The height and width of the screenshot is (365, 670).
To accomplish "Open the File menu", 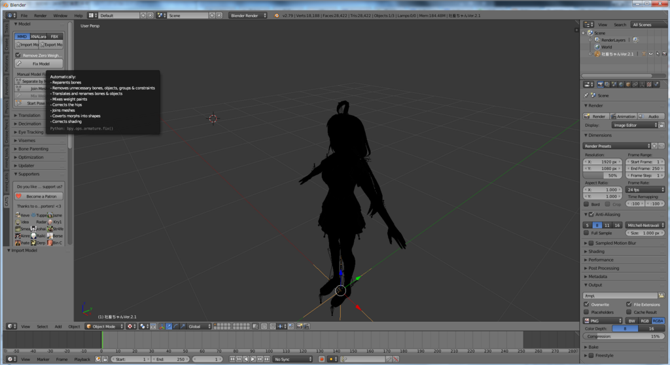I will pos(24,16).
